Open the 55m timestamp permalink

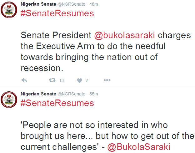tap(94, 94)
